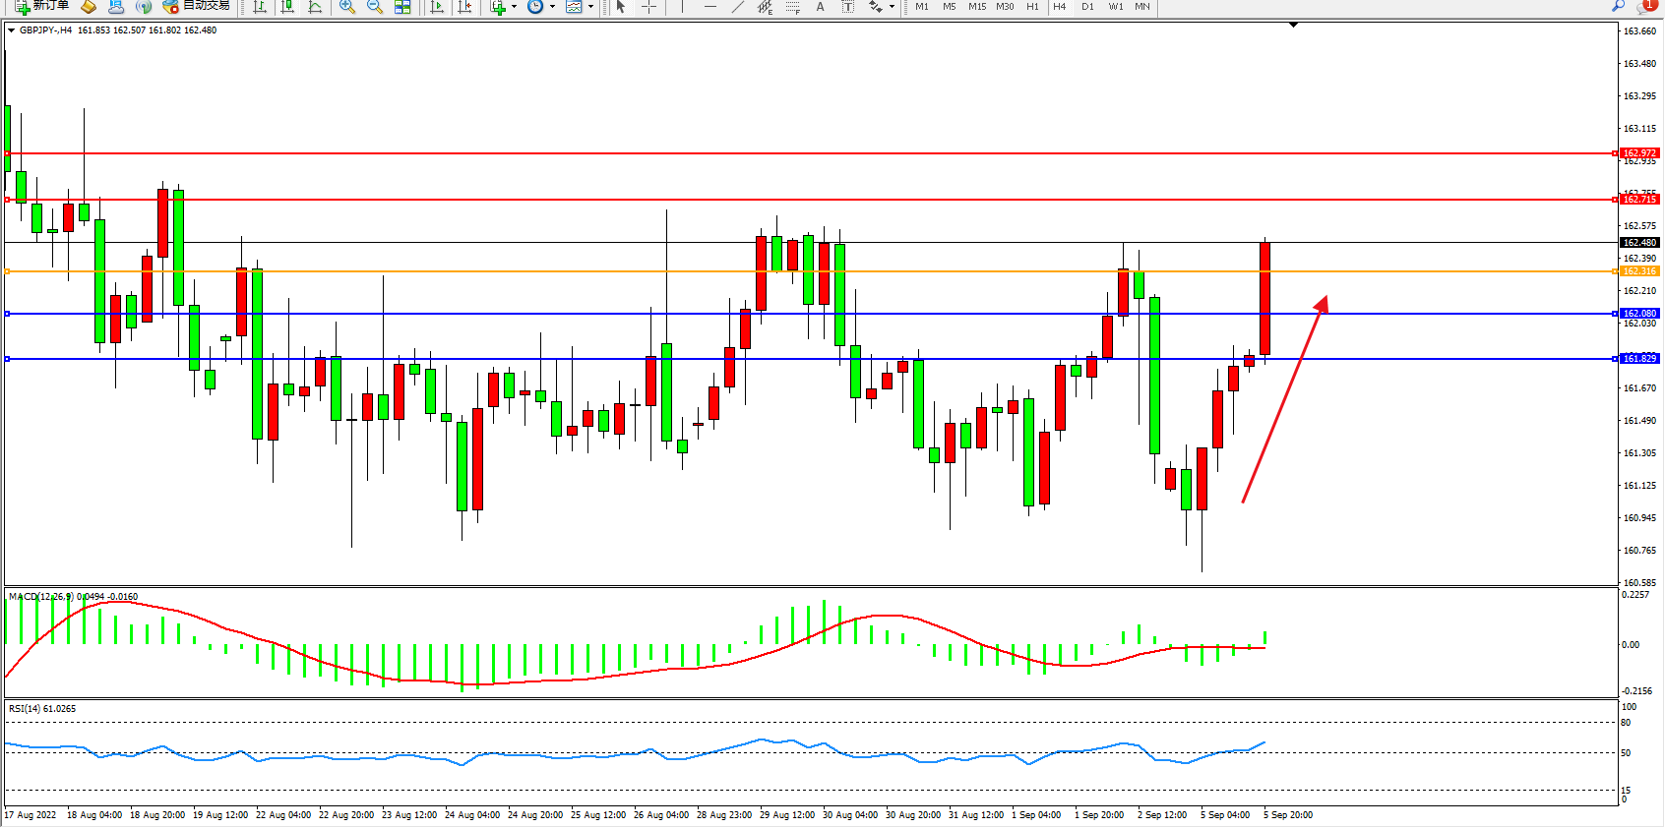Toggle the chart shift button
The height and width of the screenshot is (828, 1665).
click(x=464, y=6)
